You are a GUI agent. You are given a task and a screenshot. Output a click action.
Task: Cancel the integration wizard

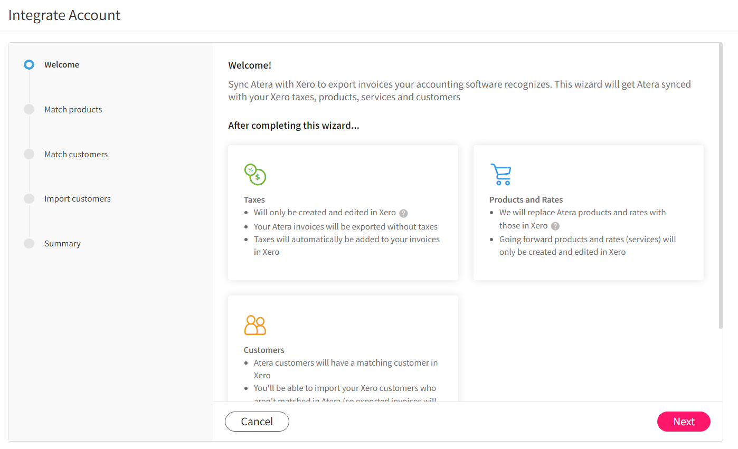(257, 422)
